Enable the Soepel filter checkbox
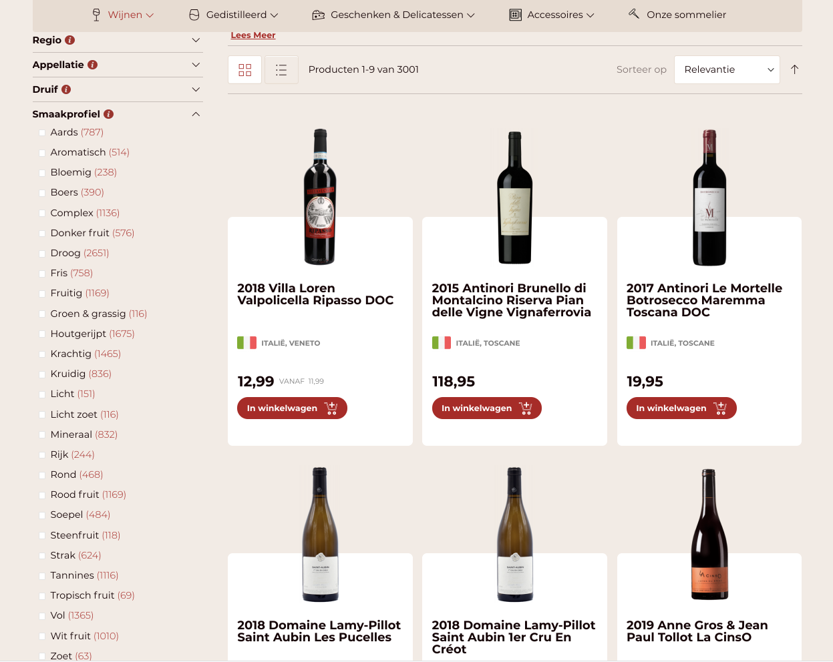 tap(43, 515)
